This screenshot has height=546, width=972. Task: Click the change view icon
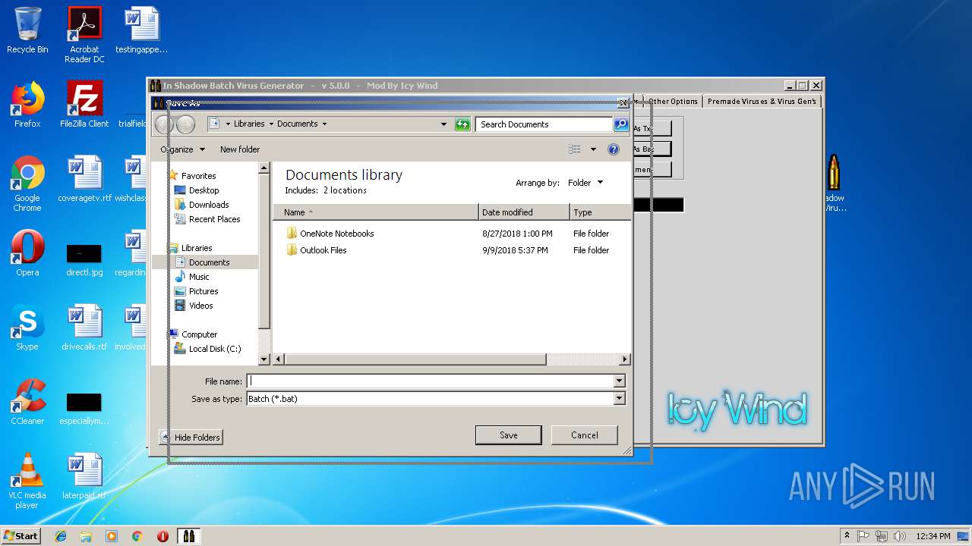(x=575, y=149)
